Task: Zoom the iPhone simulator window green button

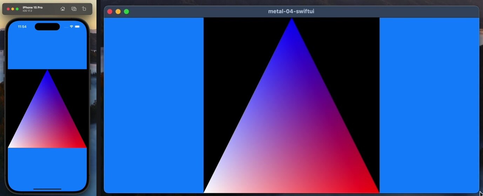Action: tap(17, 9)
